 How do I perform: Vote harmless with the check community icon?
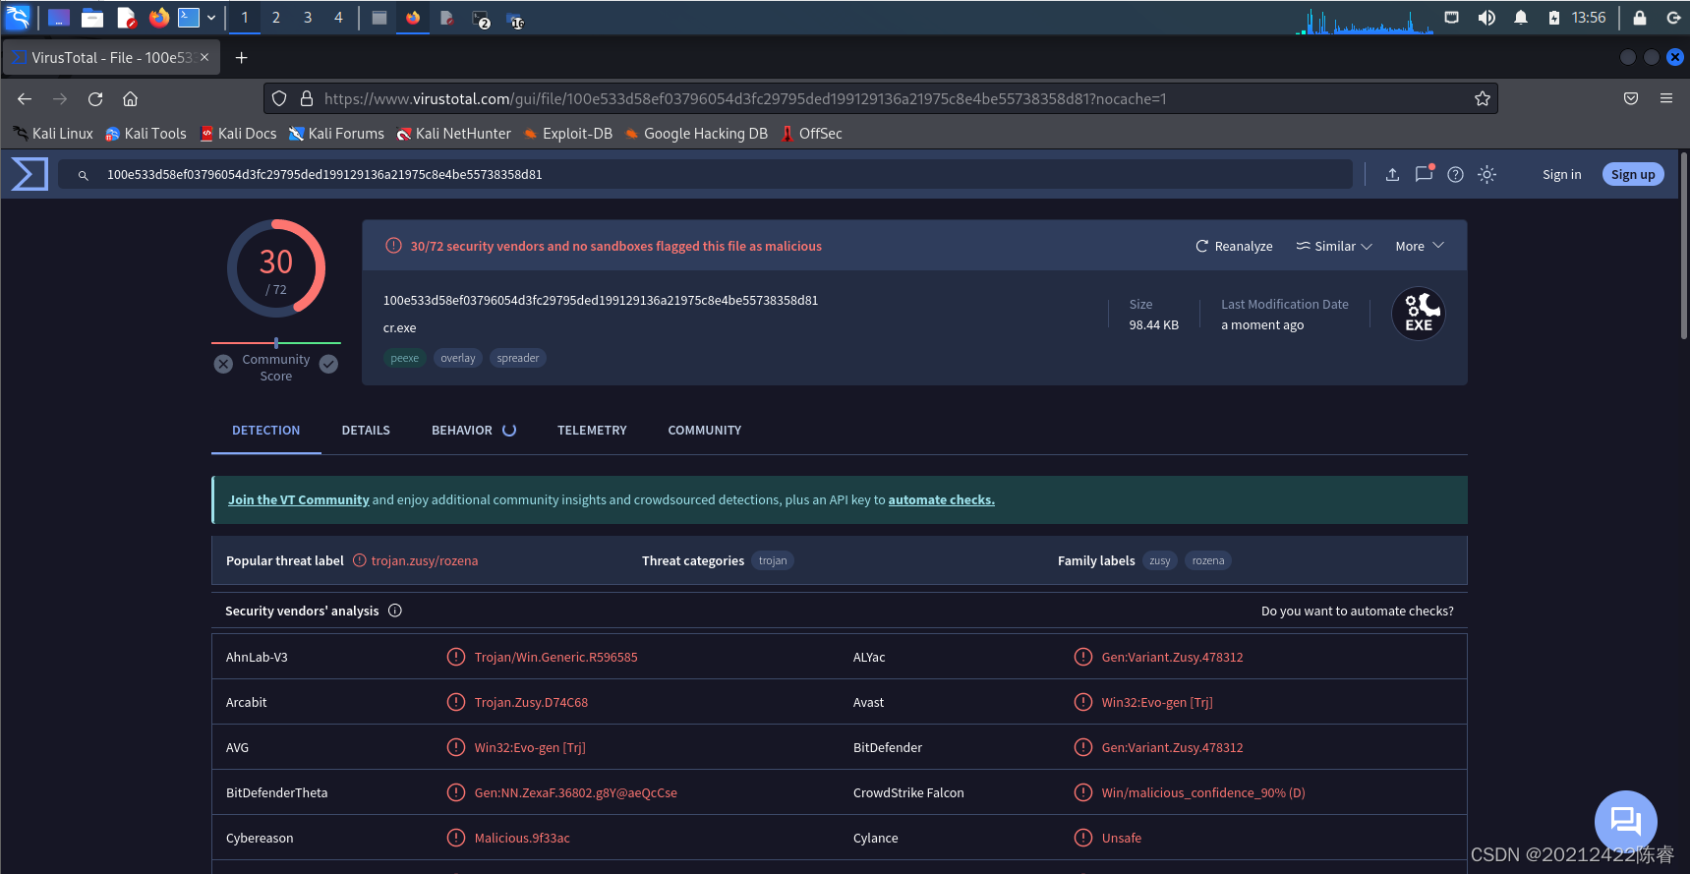point(328,364)
